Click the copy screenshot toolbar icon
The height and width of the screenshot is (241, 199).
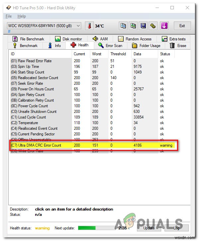tap(133, 26)
